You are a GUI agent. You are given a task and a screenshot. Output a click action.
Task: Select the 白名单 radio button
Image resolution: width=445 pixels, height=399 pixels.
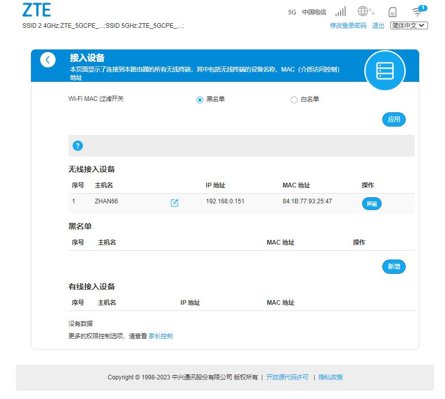pyautogui.click(x=294, y=100)
